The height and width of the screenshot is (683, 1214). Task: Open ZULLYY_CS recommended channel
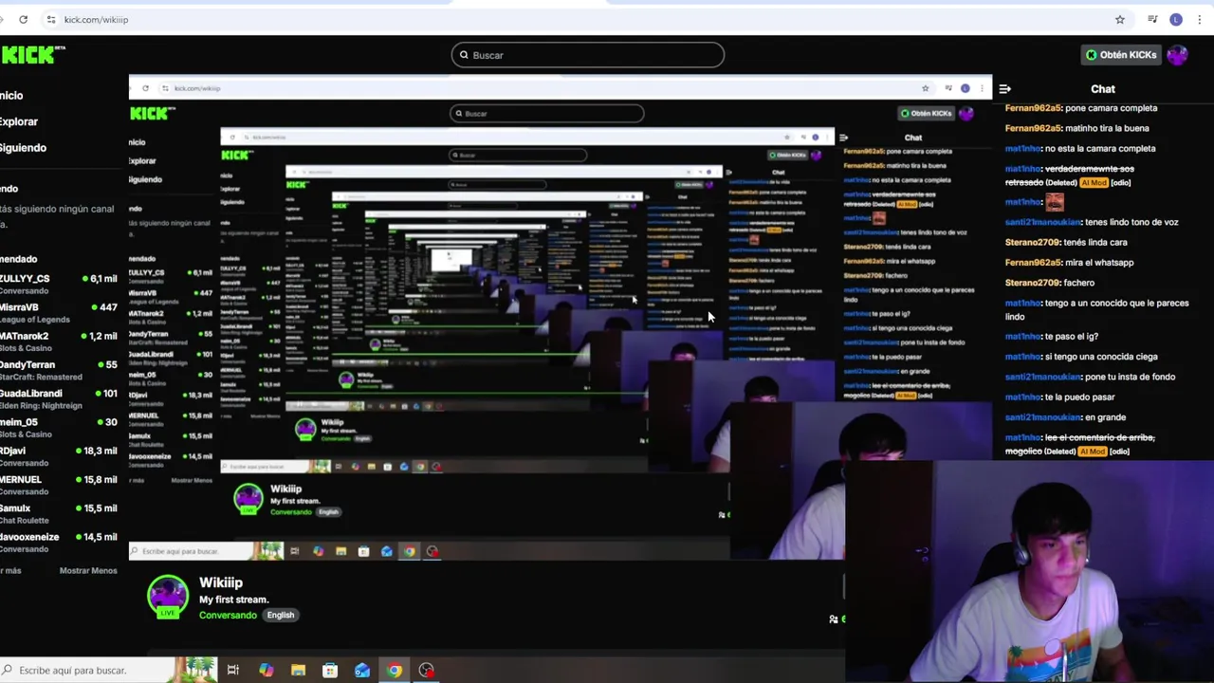59,284
